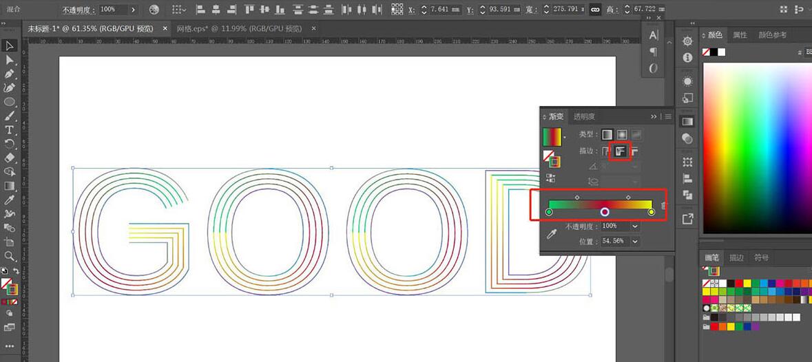Click the trash icon beside gradient slider

point(664,205)
